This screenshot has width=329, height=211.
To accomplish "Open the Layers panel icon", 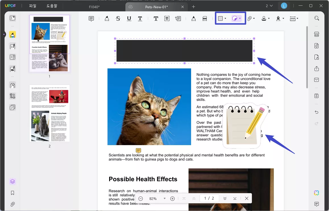I will 13,181.
